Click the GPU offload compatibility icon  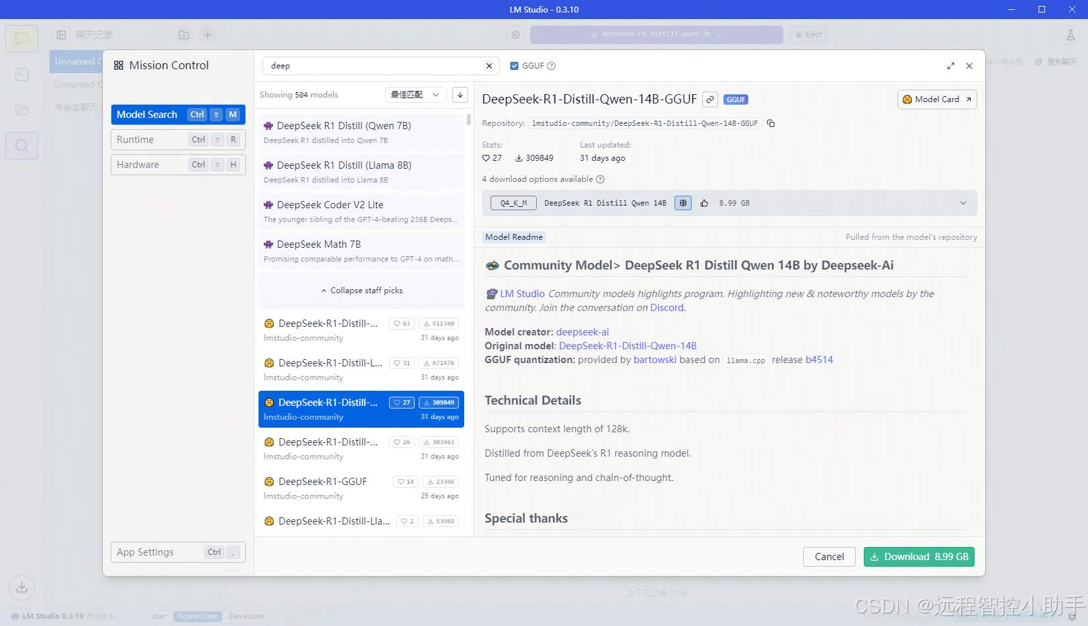click(x=683, y=203)
